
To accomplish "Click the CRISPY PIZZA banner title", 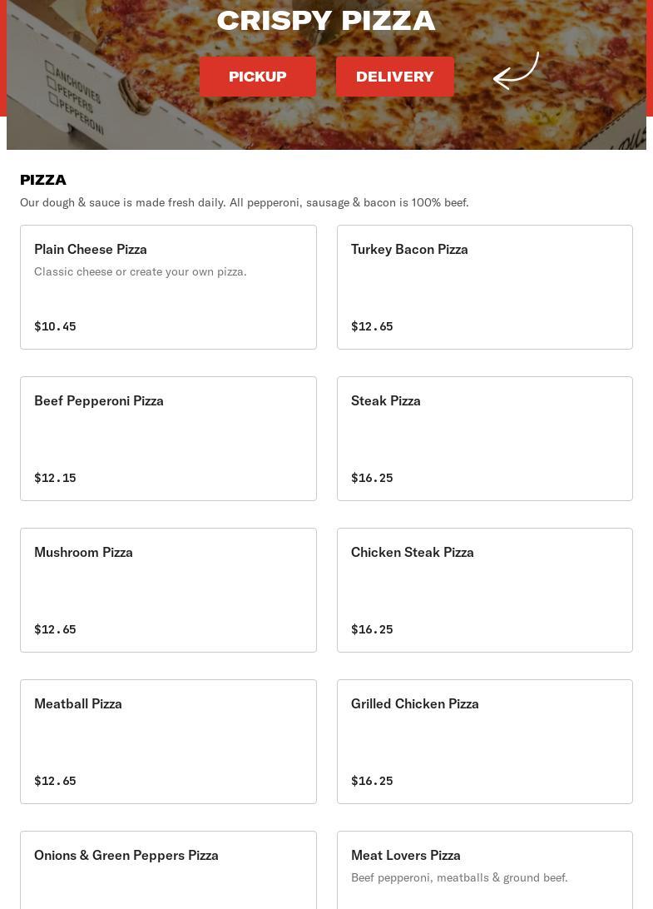I will [x=326, y=21].
